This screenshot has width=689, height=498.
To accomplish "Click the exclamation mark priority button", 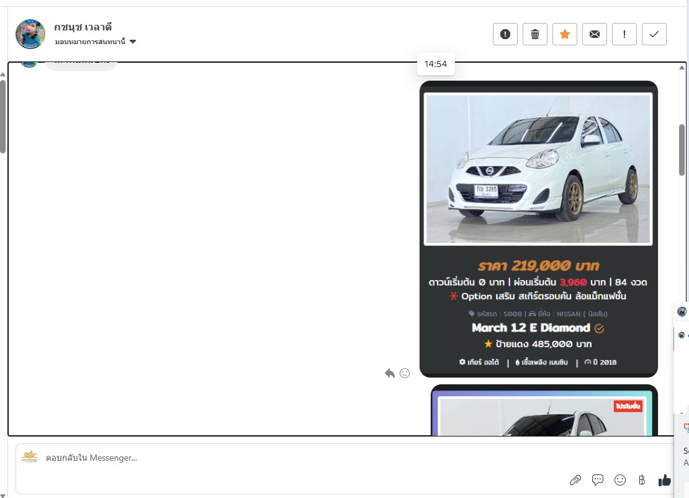I will click(624, 34).
